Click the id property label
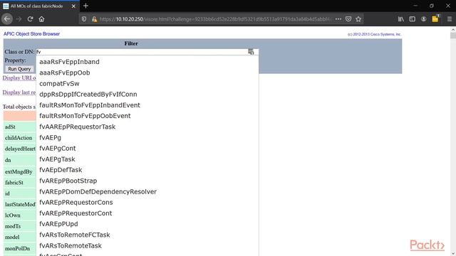Viewport: 456px width, 256px height. [x=7, y=193]
